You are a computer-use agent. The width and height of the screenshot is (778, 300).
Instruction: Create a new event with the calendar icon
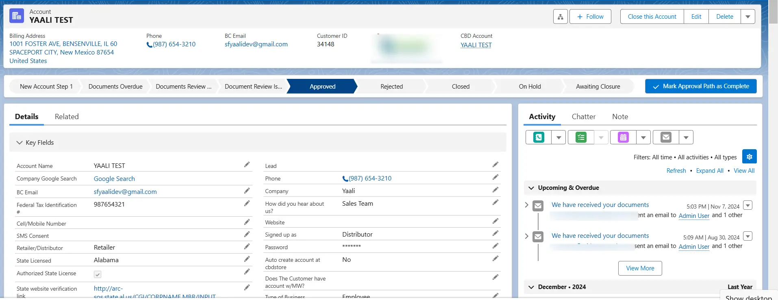[x=623, y=137]
